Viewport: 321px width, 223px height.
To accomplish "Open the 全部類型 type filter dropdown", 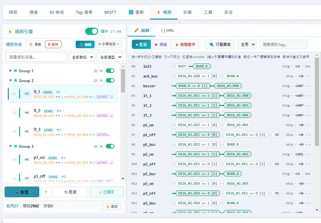I will coord(110,57).
